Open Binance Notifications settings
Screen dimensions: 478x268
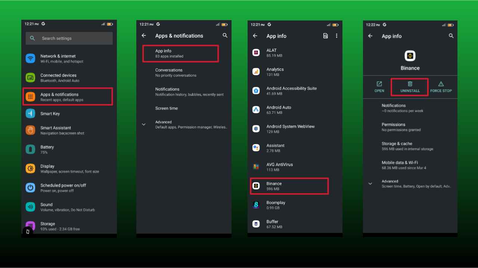(410, 108)
